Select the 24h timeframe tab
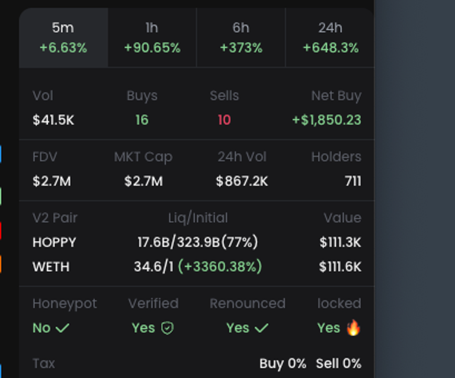 [x=330, y=38]
